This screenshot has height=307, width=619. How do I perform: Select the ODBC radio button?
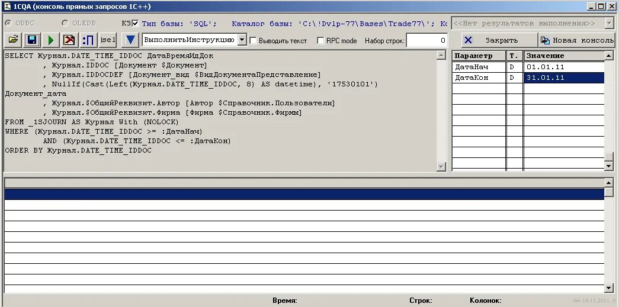click(x=8, y=23)
